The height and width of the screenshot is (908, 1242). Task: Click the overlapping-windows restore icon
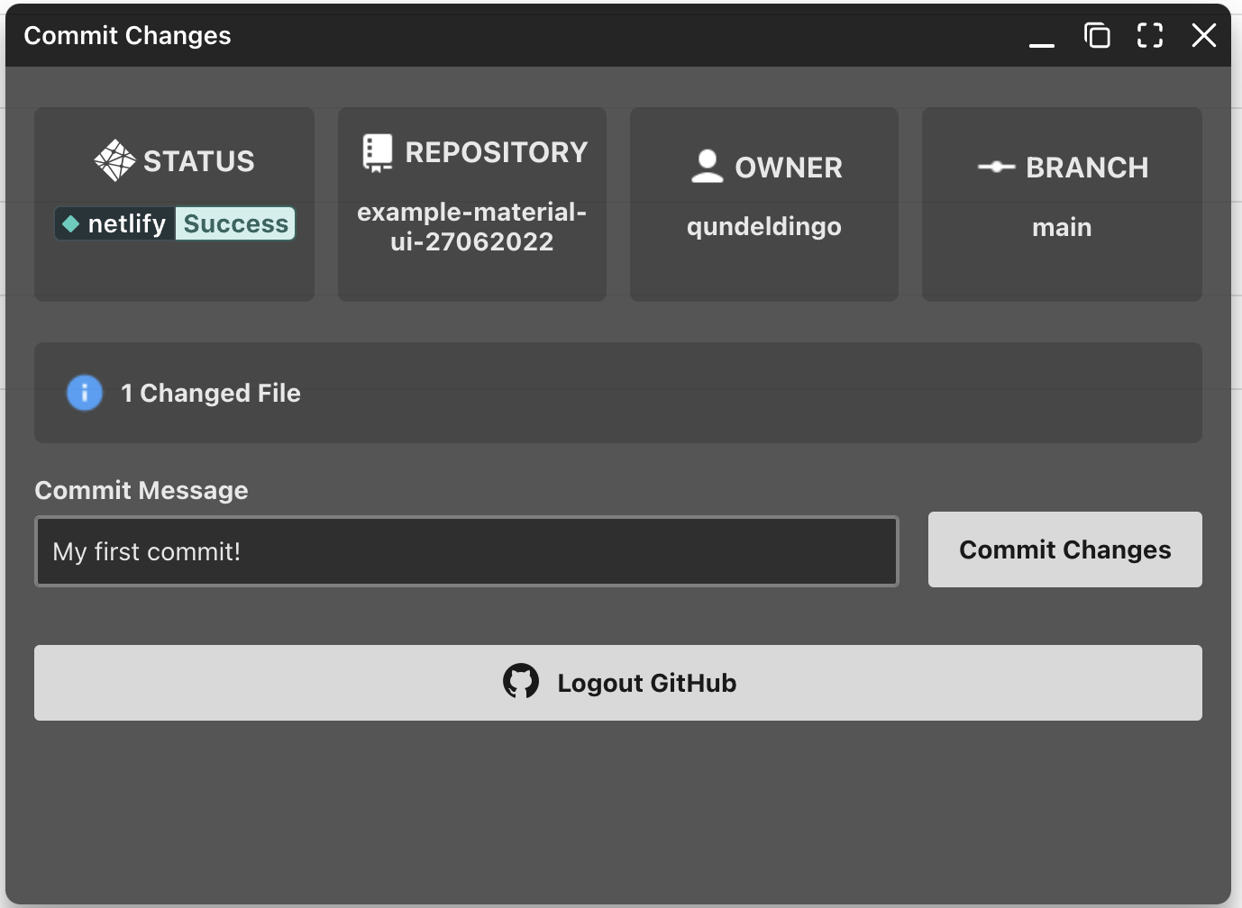pos(1097,35)
